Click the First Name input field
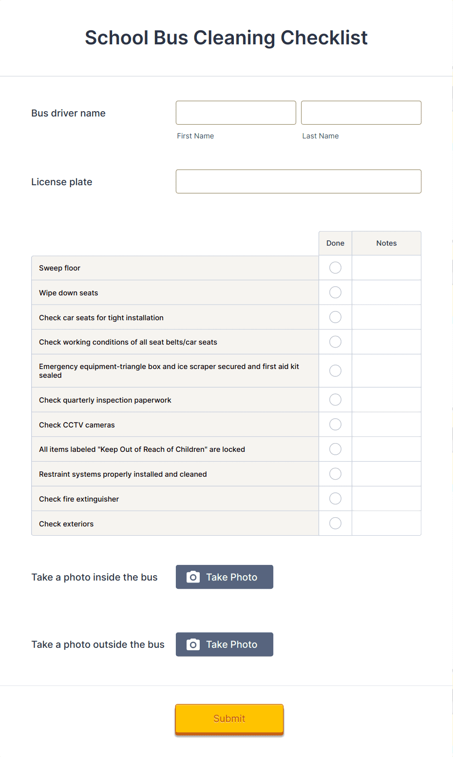This screenshot has width=453, height=757. (235, 113)
